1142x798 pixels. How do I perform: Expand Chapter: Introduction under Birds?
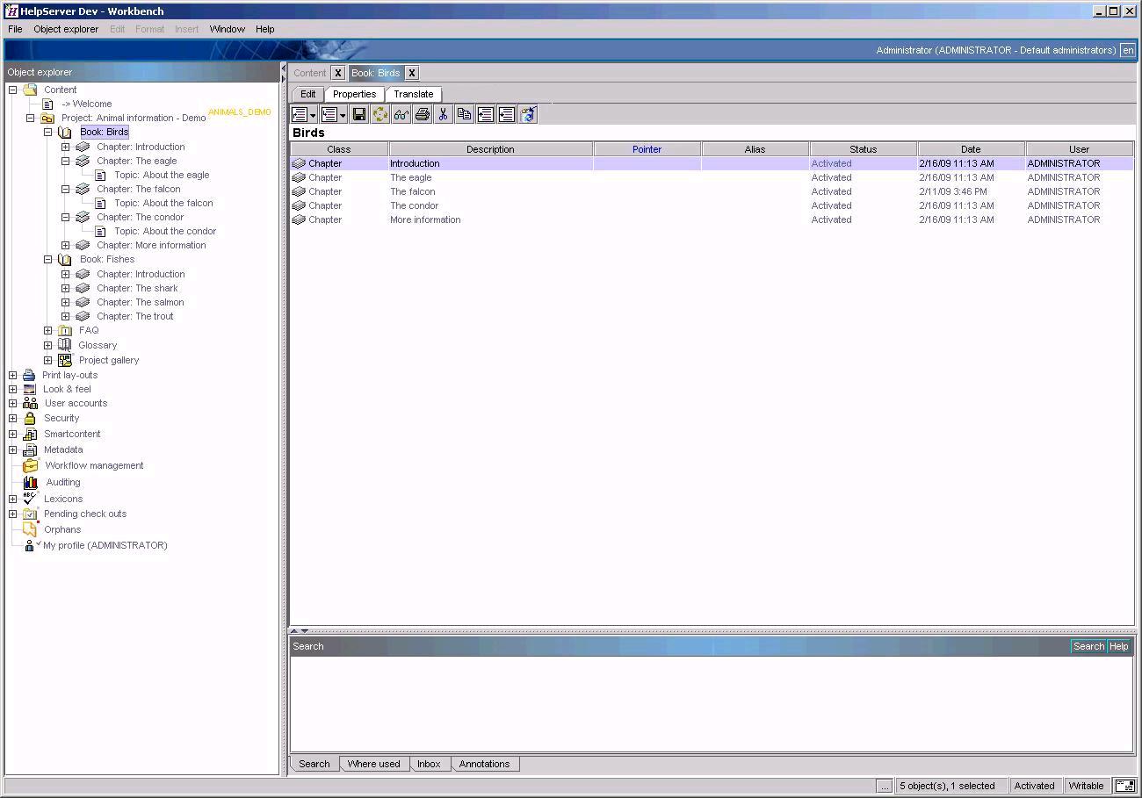65,147
